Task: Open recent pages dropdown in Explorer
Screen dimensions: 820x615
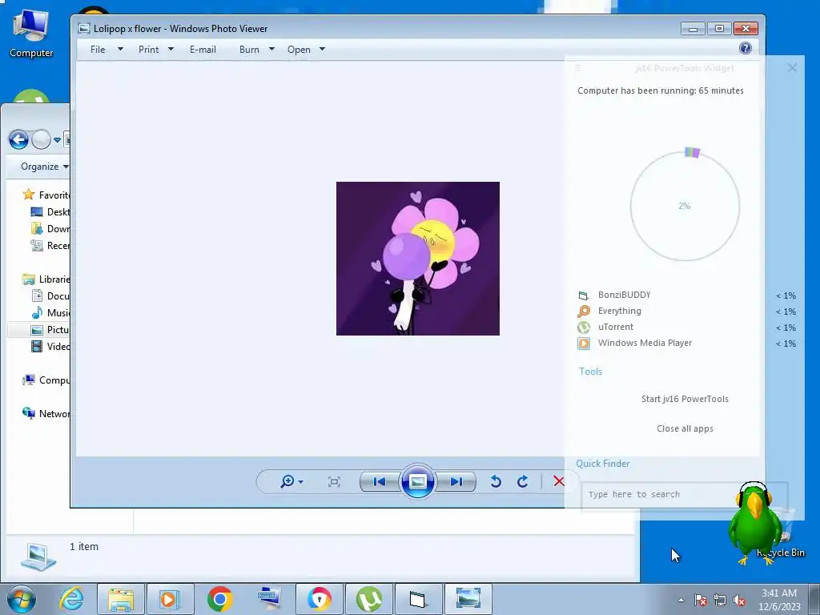Action: (57, 140)
